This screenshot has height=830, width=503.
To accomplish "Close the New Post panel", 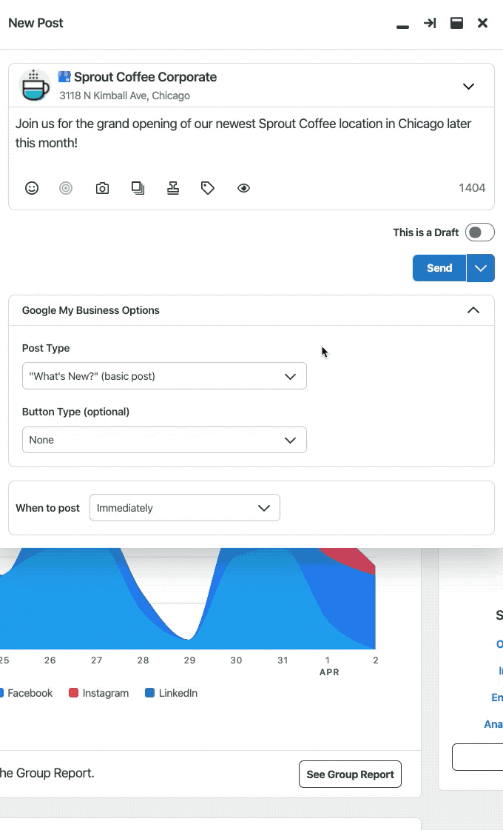I will 482,23.
